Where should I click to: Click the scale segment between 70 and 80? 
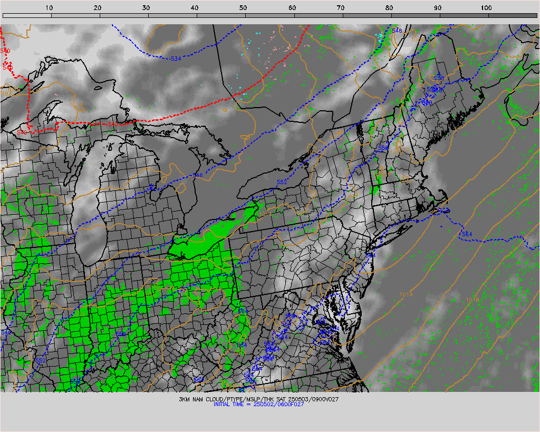(x=367, y=15)
